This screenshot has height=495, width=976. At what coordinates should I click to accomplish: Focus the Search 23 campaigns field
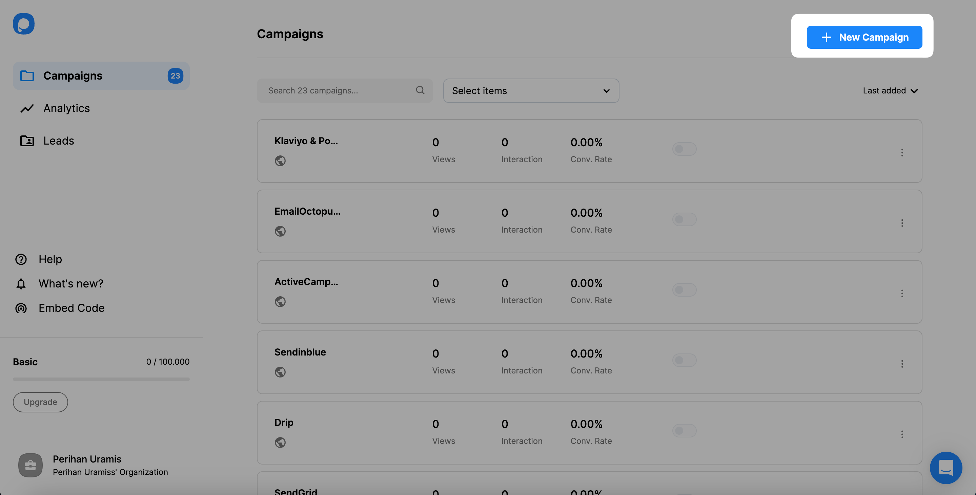[337, 91]
